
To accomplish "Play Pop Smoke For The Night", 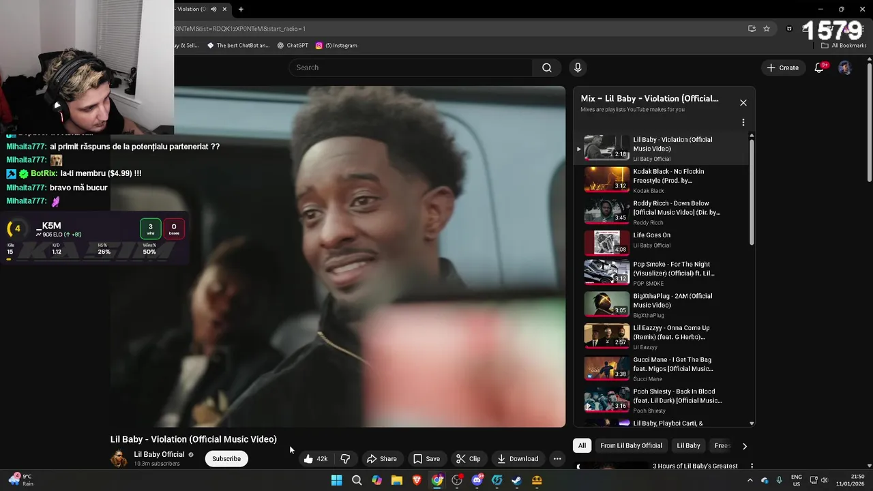I will 661,272.
